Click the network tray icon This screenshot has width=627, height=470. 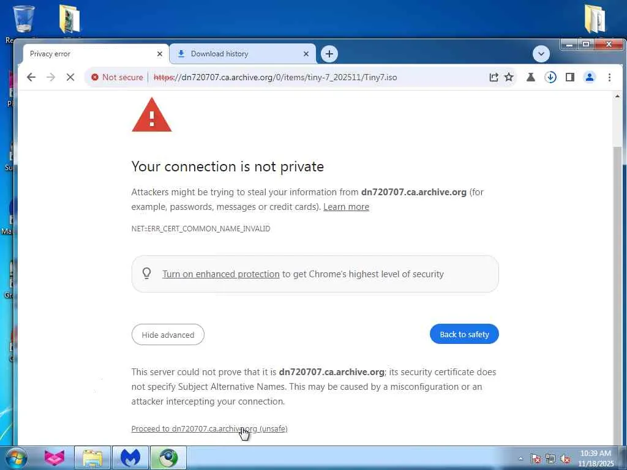[550, 459]
